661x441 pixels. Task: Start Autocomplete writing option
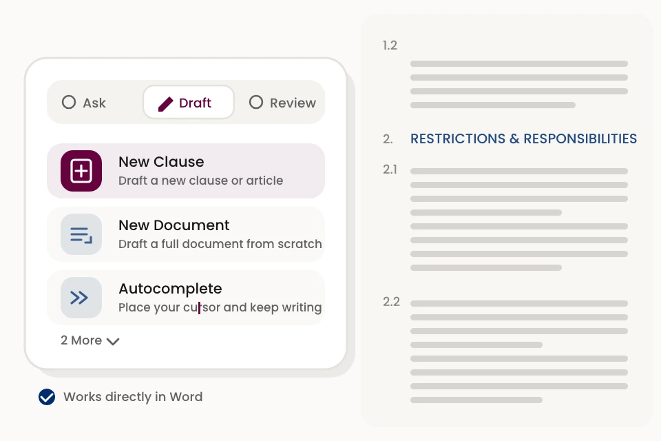[186, 298]
